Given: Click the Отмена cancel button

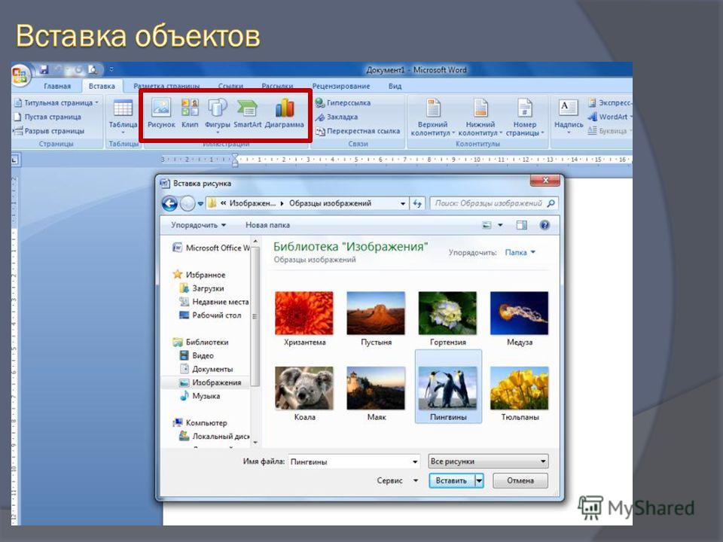Looking at the screenshot, I should [520, 481].
